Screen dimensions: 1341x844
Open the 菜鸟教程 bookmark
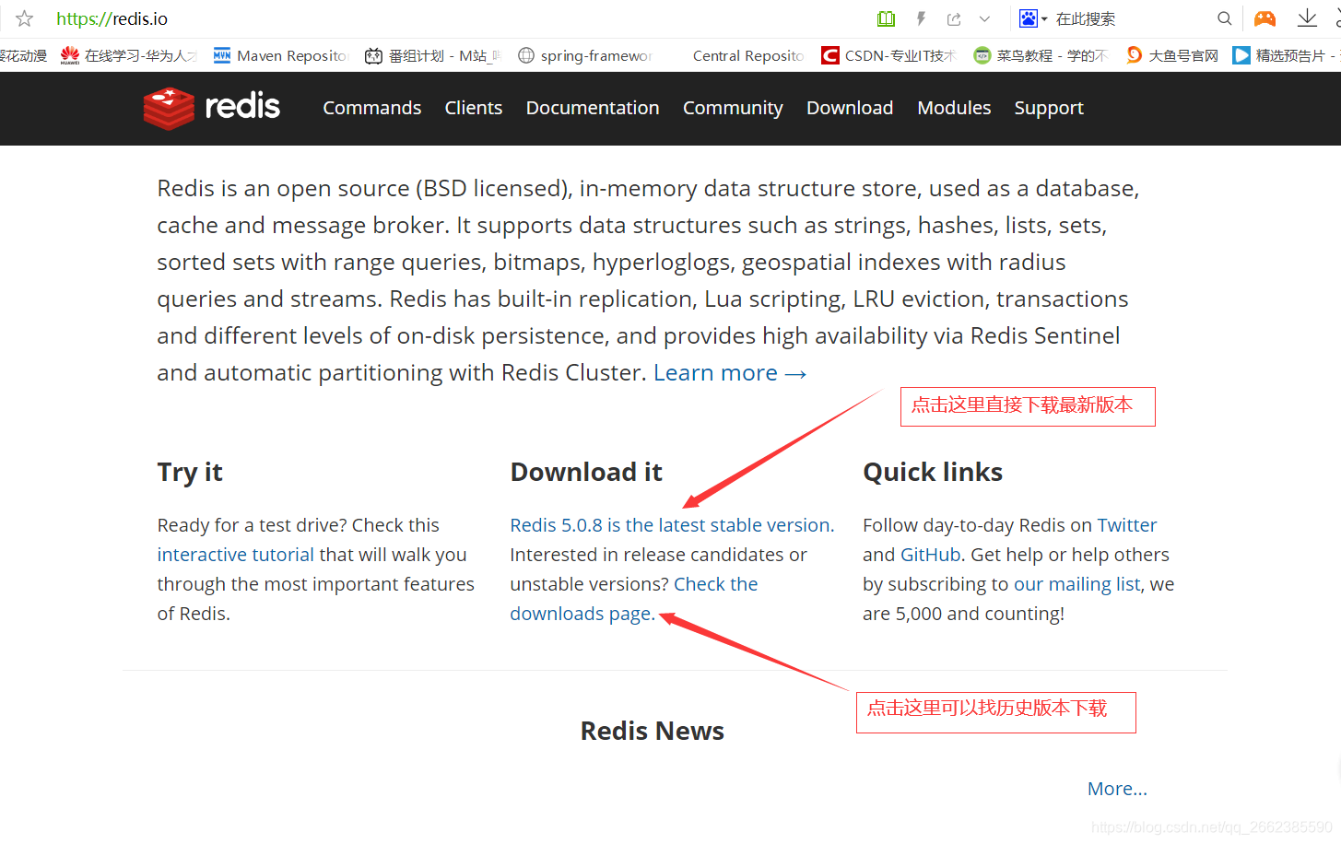point(1041,55)
